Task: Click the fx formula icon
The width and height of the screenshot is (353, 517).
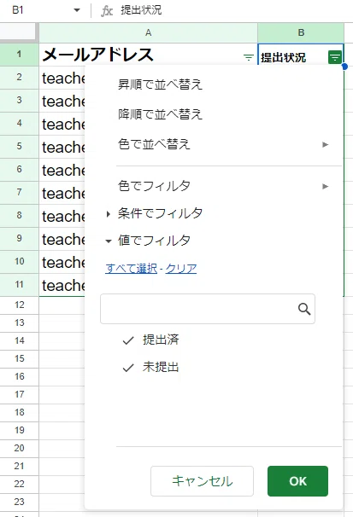Action: point(107,11)
